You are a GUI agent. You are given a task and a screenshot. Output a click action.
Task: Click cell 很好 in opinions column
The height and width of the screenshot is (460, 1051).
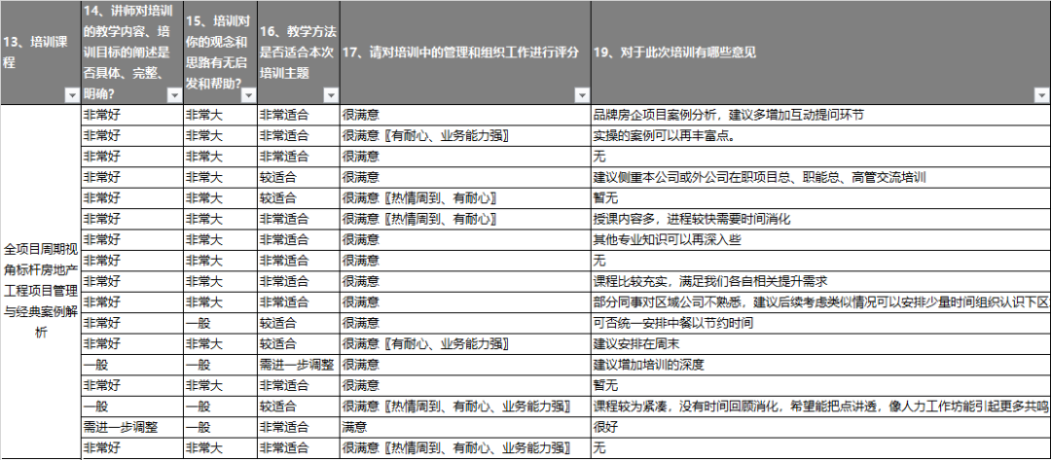click(821, 427)
